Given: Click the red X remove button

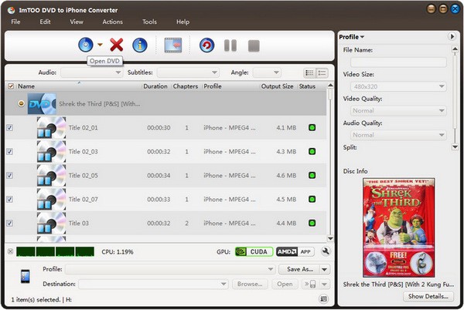Looking at the screenshot, I should coord(116,45).
